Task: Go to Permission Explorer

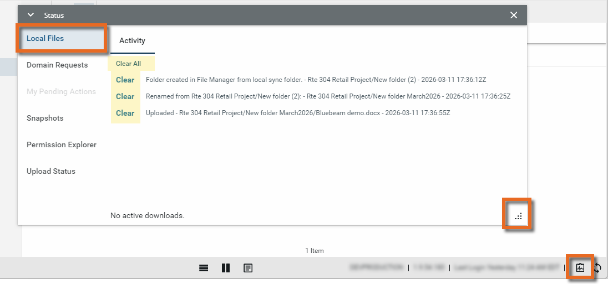Action: click(x=62, y=144)
